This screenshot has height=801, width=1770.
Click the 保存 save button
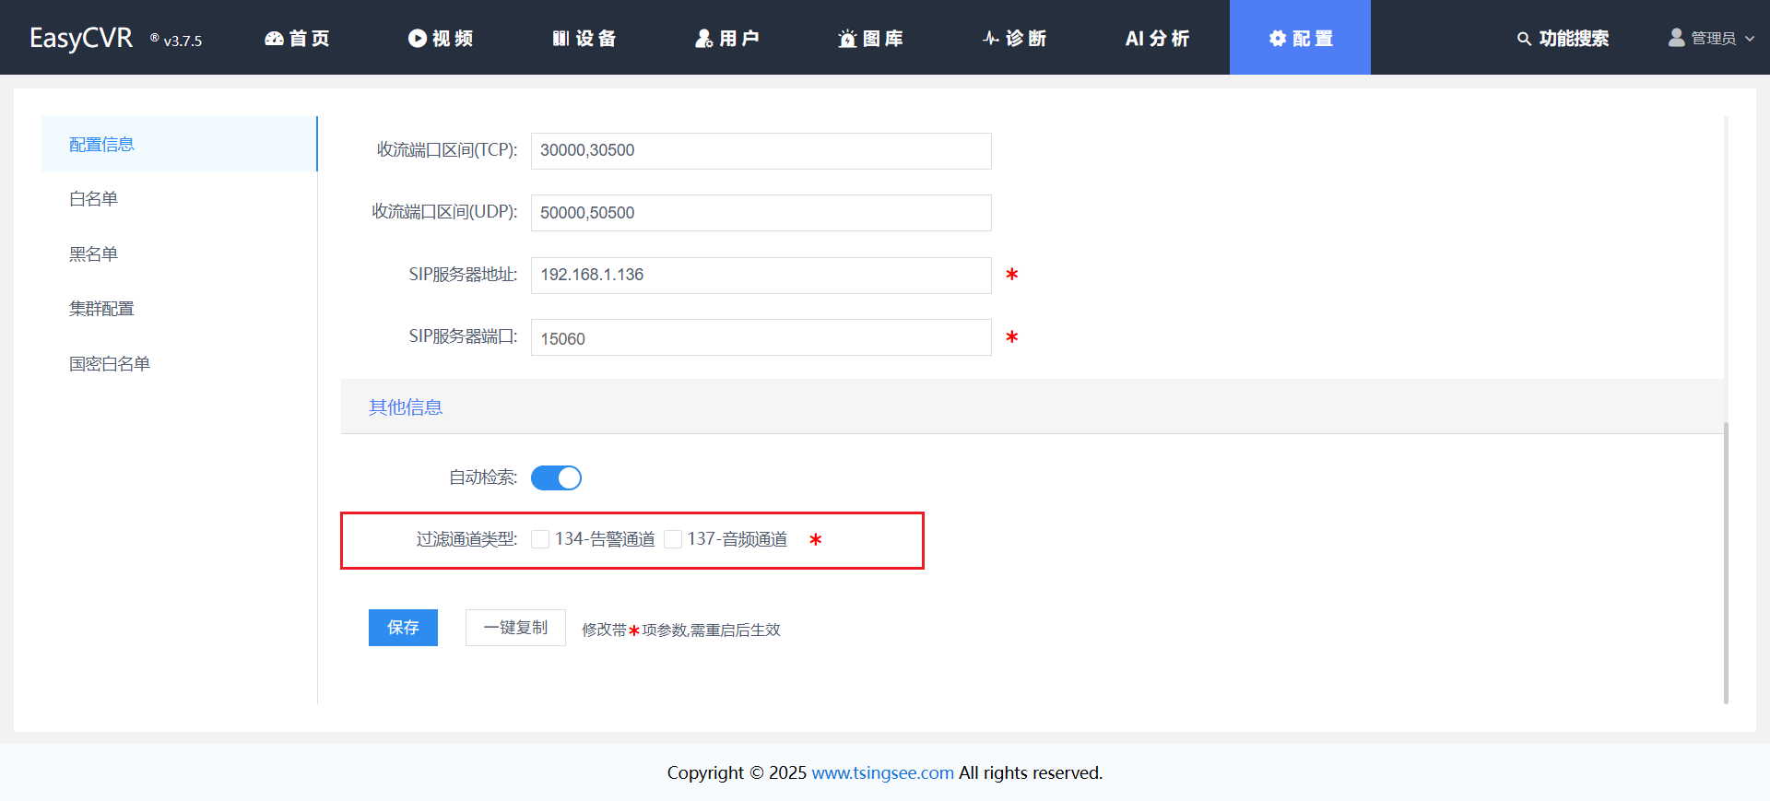click(x=403, y=628)
